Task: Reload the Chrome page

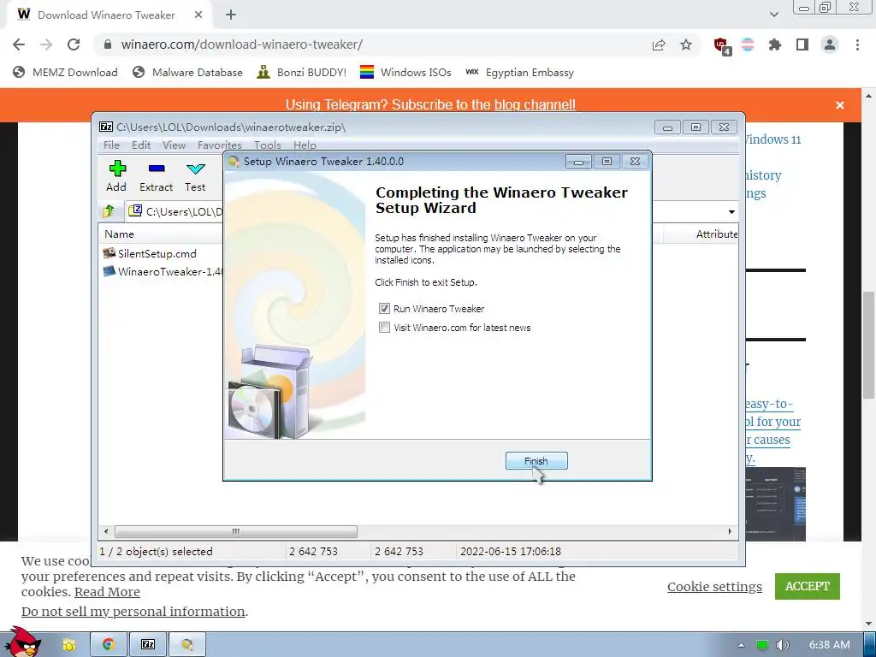Action: point(74,44)
